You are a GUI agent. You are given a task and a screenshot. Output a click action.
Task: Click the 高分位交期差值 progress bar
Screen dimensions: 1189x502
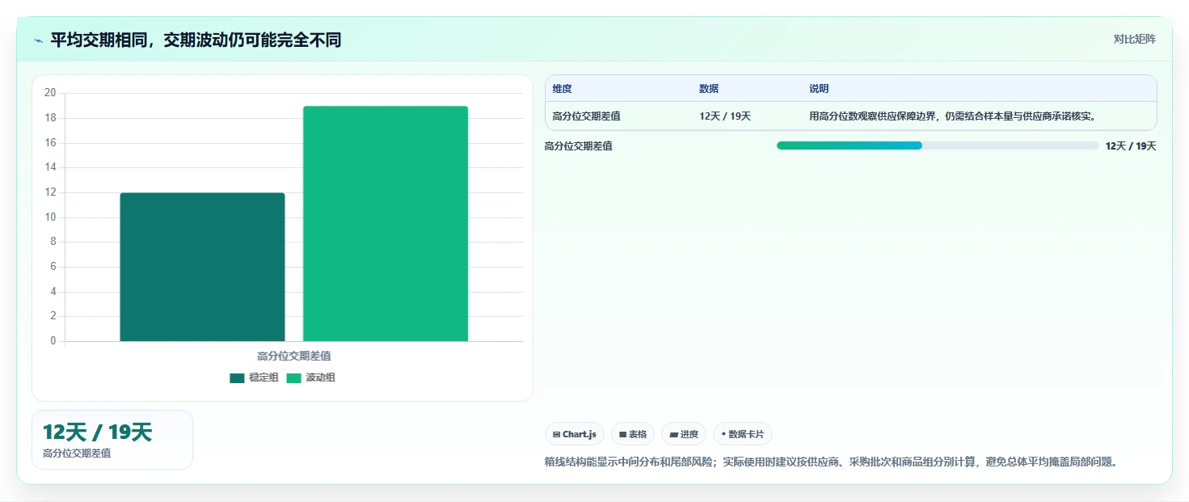point(938,146)
